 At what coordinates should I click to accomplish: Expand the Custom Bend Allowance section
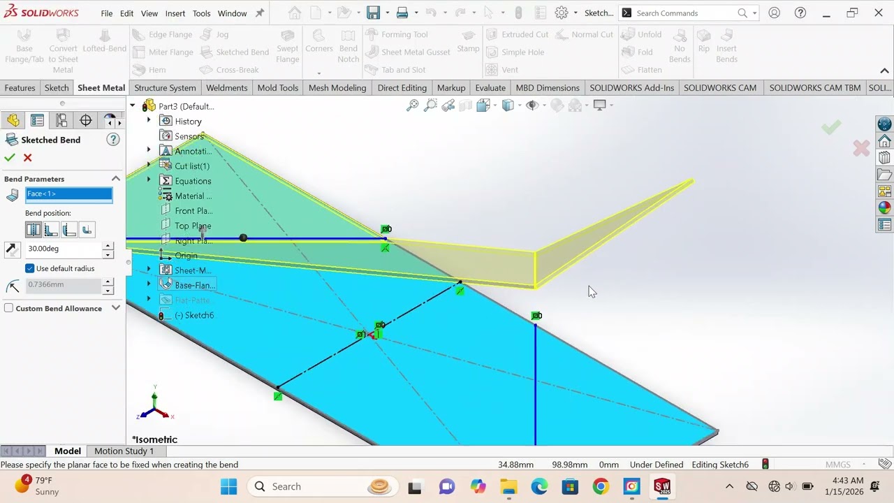(116, 308)
